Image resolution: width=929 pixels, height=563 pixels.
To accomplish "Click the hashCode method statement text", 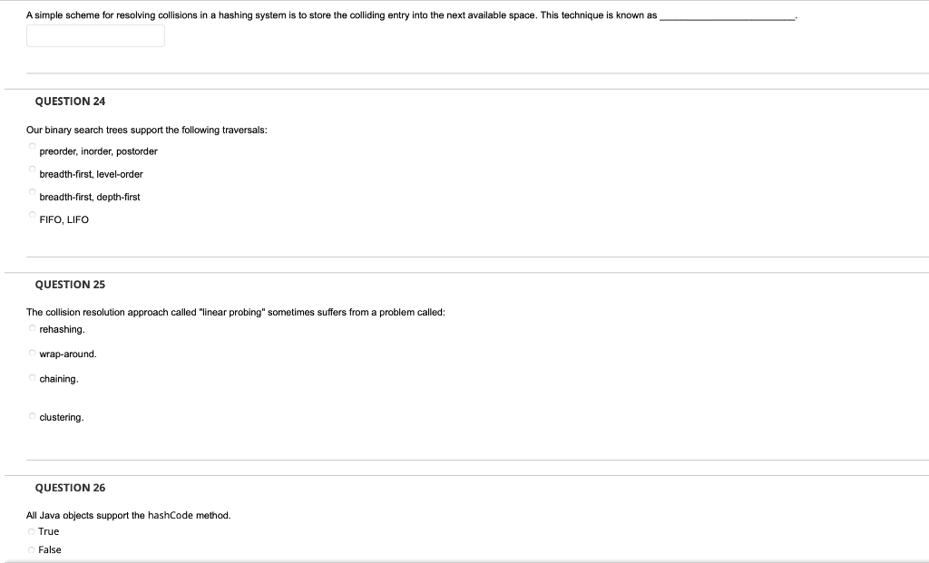I will [x=128, y=514].
